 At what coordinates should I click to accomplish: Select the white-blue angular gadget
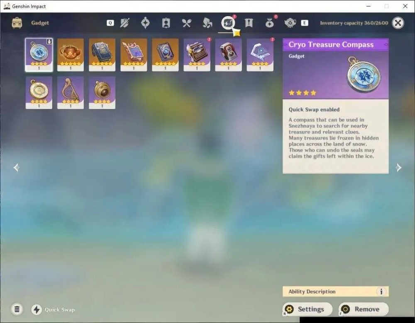pos(260,55)
